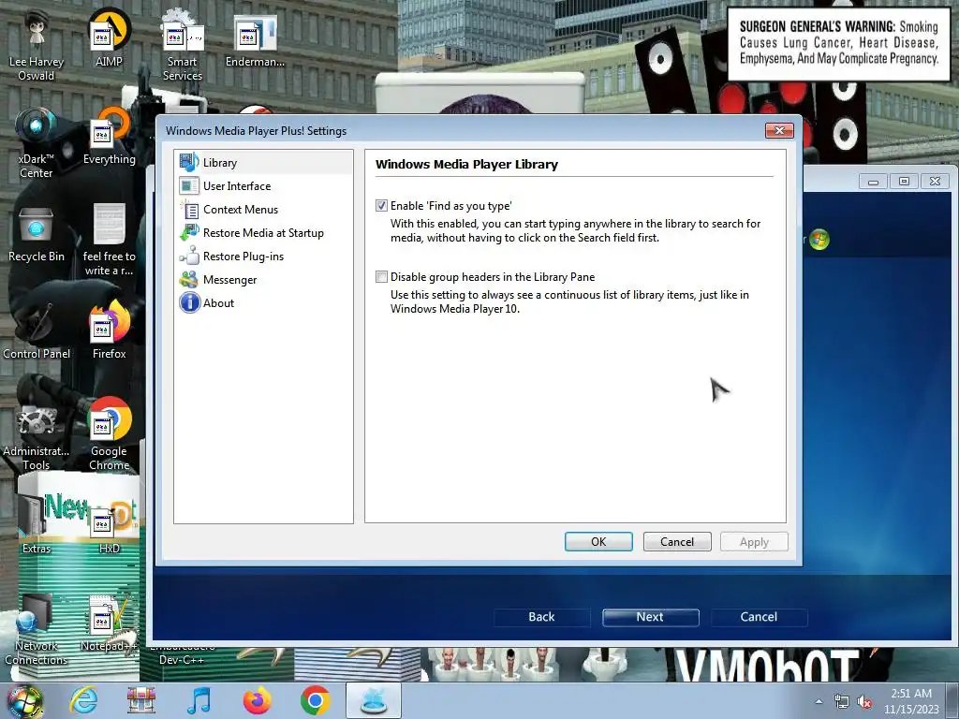
Task: Select the 'feel free to write a r...' file
Action: coord(109,240)
